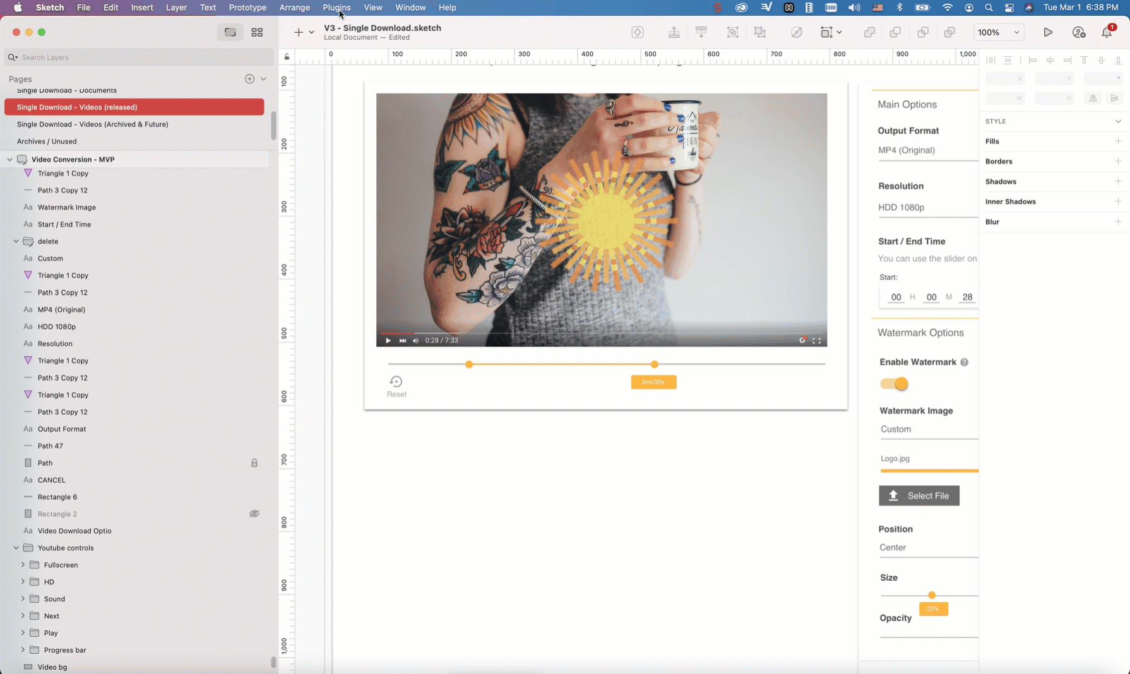Expand the HD group
Viewport: 1130px width, 674px height.
23,582
